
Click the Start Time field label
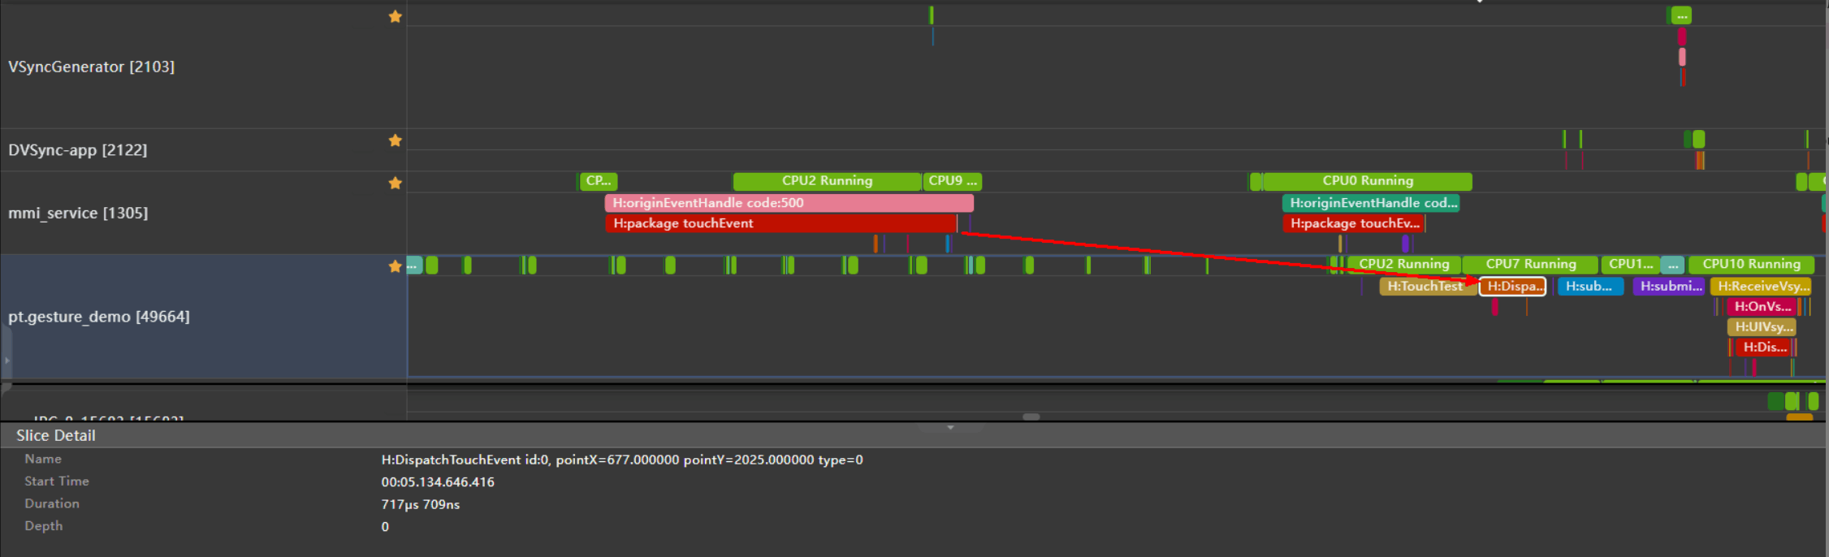point(57,481)
